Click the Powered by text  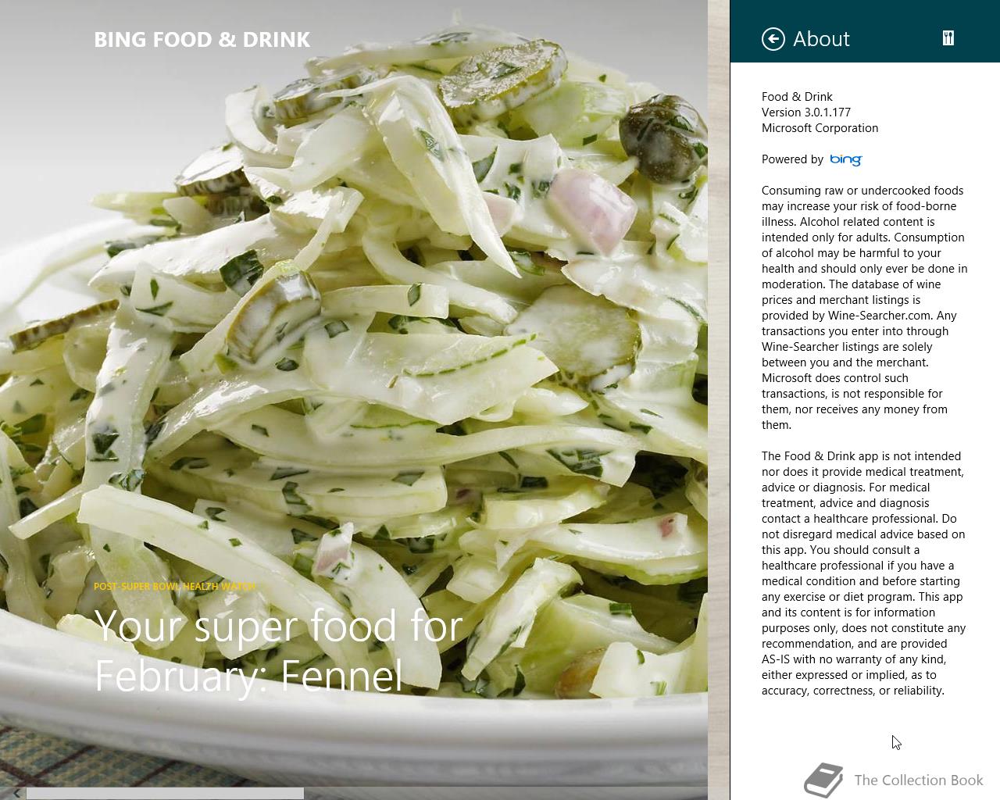[792, 159]
